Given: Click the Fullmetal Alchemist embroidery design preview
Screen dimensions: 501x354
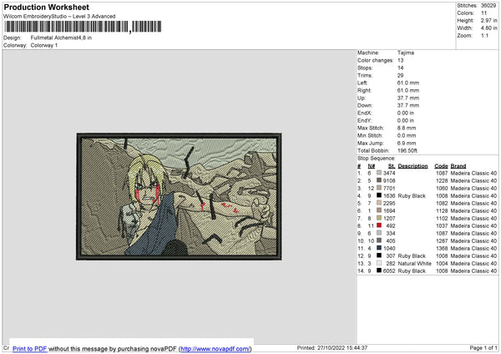Looking at the screenshot, I should click(x=179, y=196).
